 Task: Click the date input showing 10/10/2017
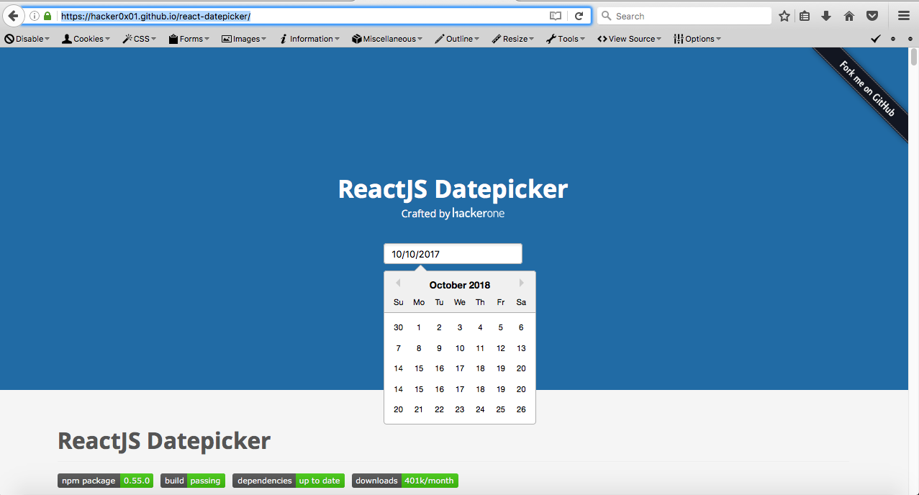[453, 254]
